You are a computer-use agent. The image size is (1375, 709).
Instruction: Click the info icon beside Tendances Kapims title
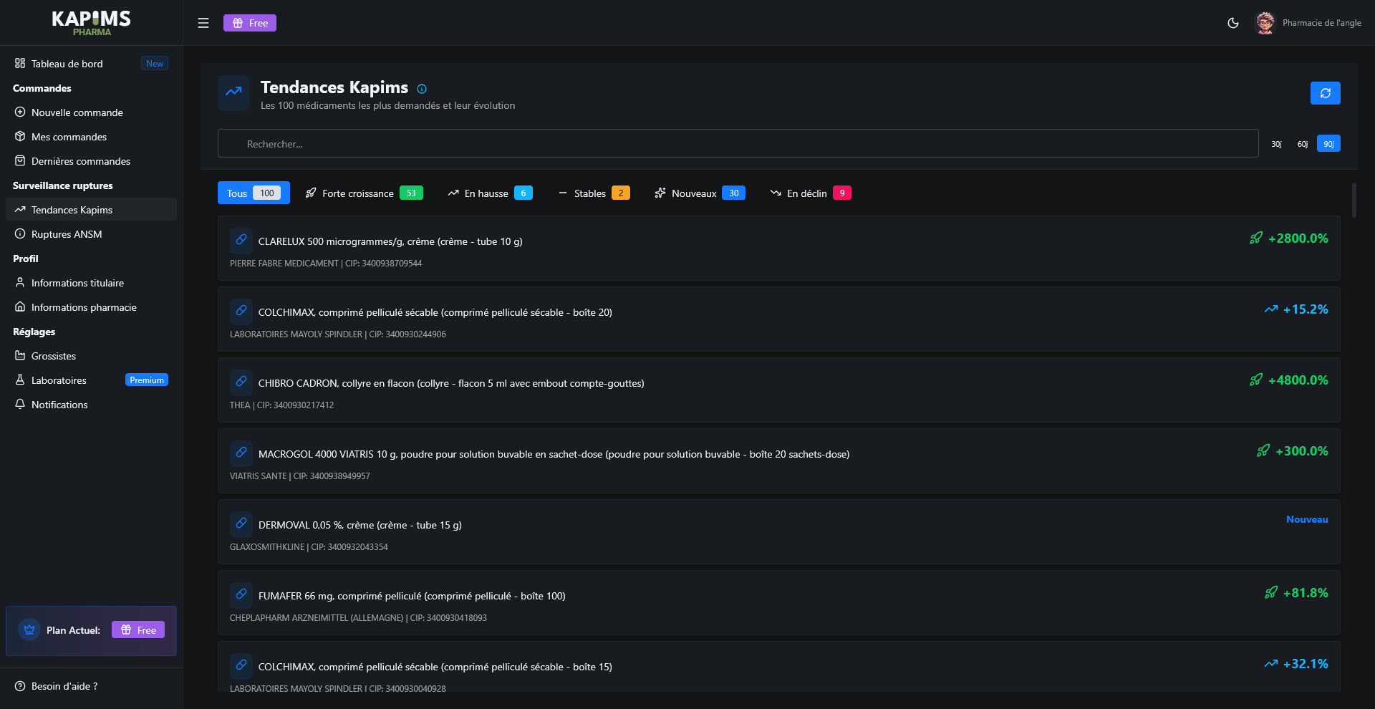(x=421, y=88)
